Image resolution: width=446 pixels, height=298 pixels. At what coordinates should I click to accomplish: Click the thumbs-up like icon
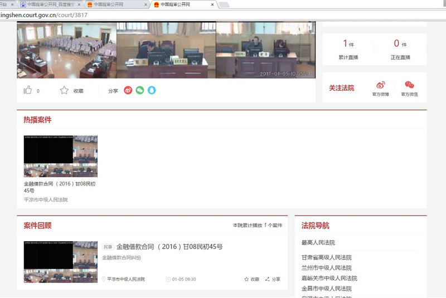27,90
